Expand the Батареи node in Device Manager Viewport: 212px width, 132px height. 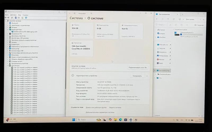pos(8,28)
